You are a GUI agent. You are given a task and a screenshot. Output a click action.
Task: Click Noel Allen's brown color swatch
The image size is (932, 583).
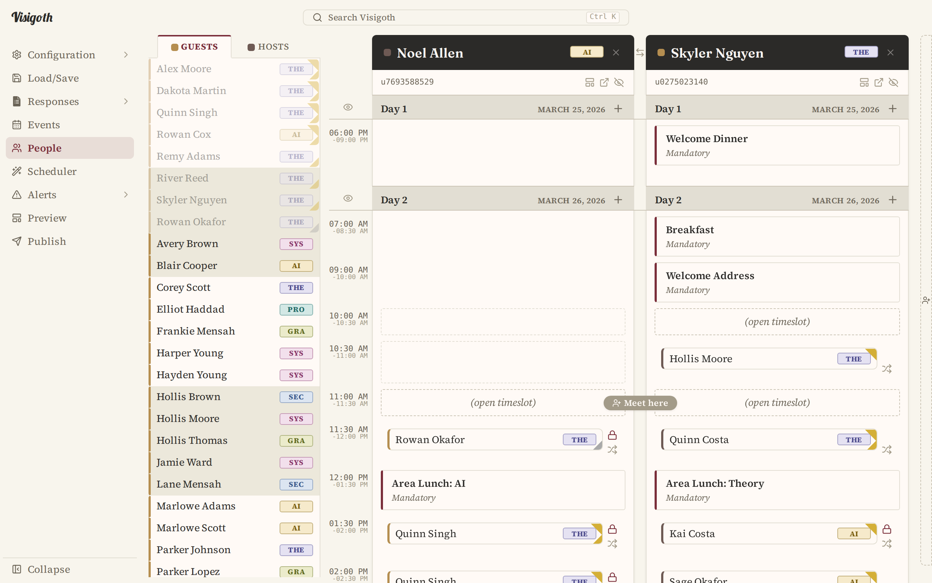coord(387,52)
